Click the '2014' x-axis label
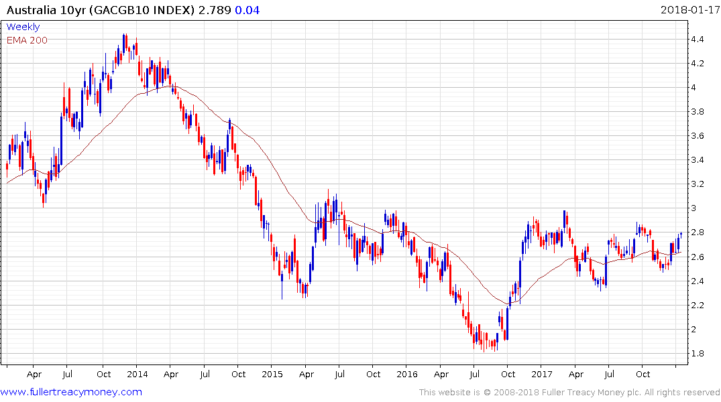 [x=137, y=375]
